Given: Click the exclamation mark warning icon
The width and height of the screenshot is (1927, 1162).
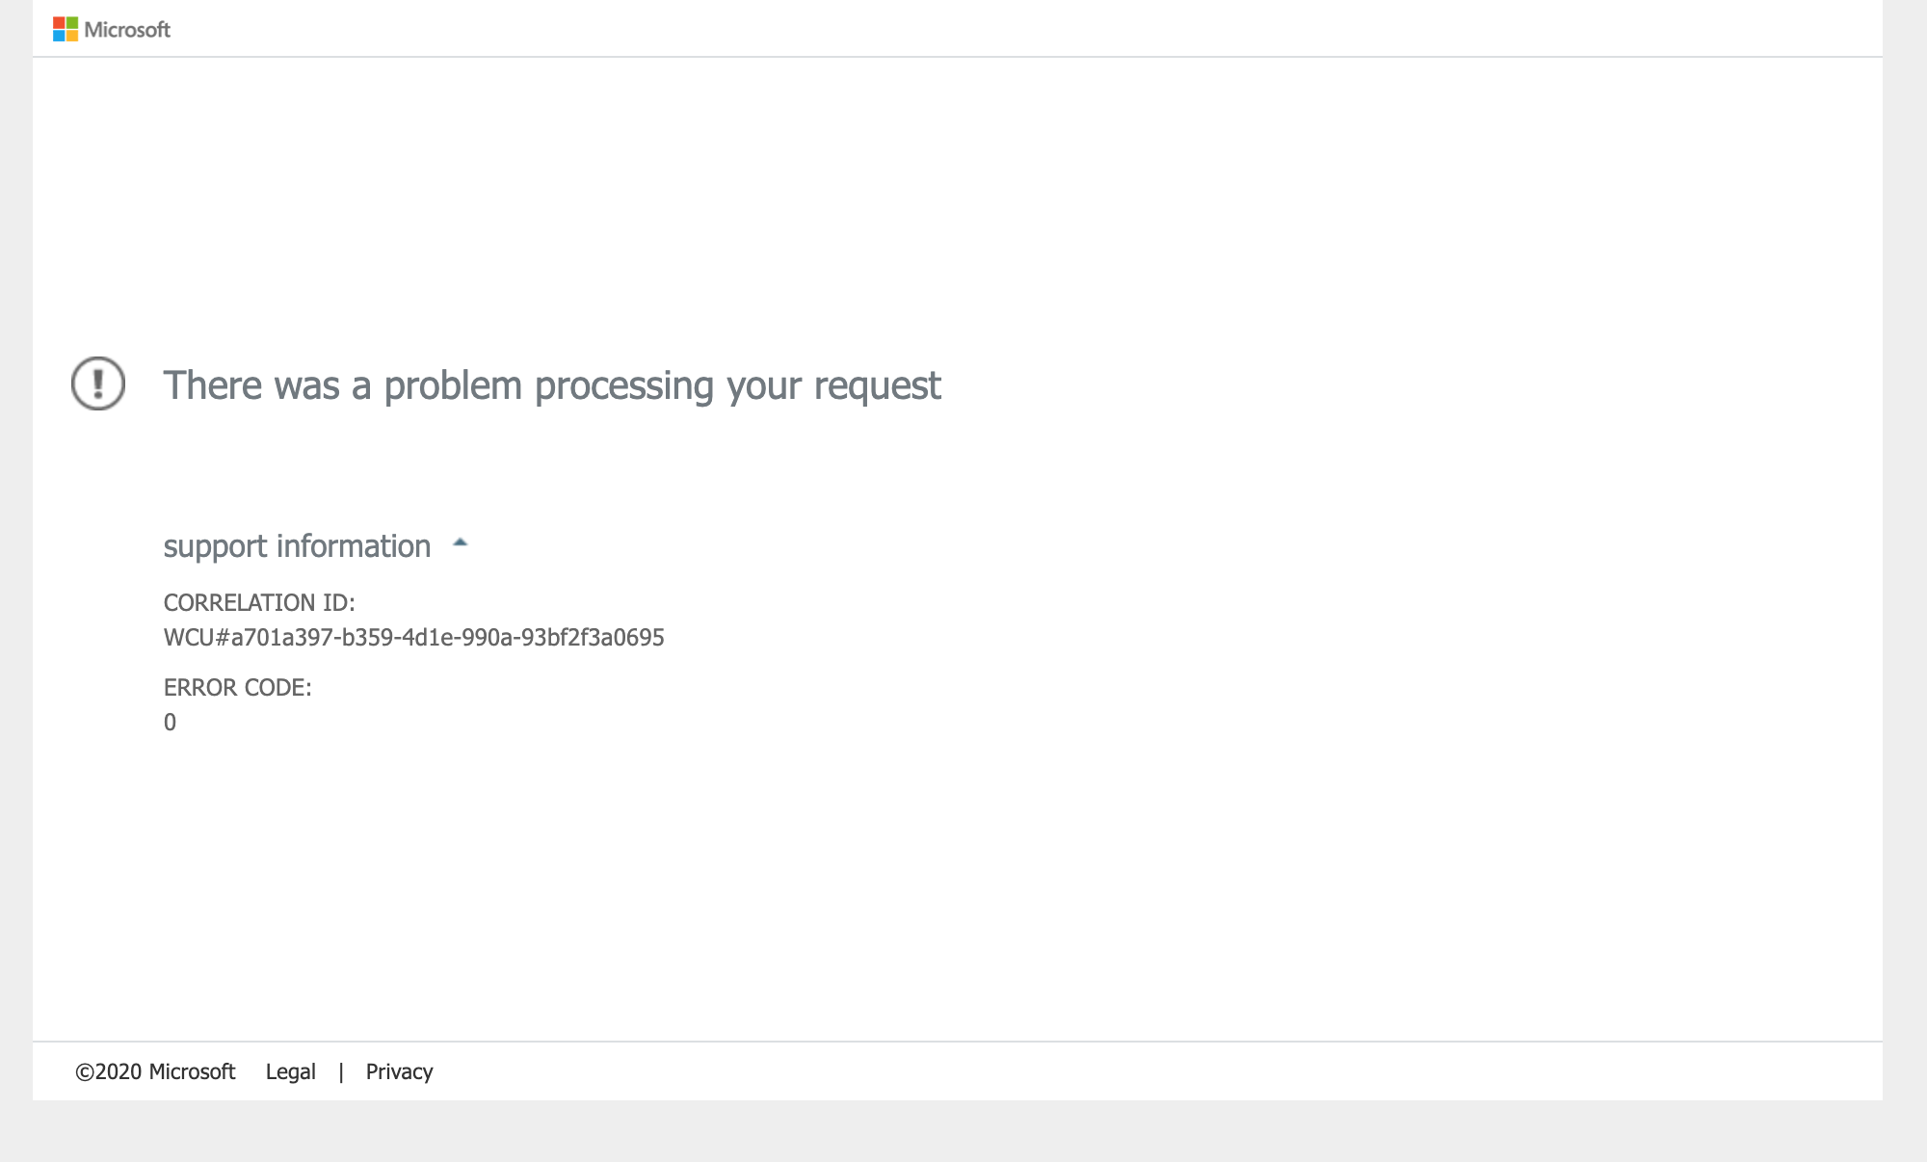Looking at the screenshot, I should 98,383.
